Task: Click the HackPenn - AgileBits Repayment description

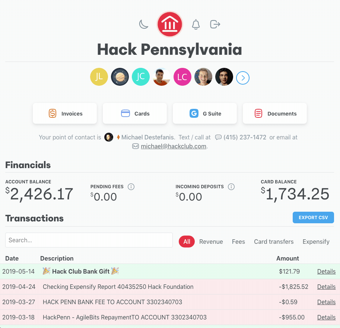Action: coord(125,317)
